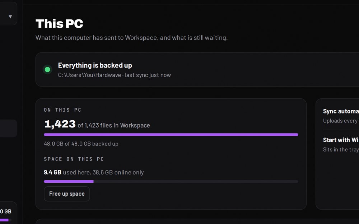Click the space used progress bar

coord(171,181)
